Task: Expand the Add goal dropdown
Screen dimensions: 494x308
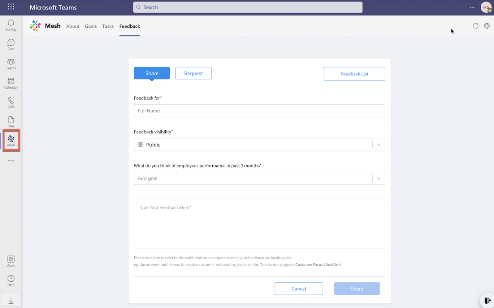Action: click(378, 179)
